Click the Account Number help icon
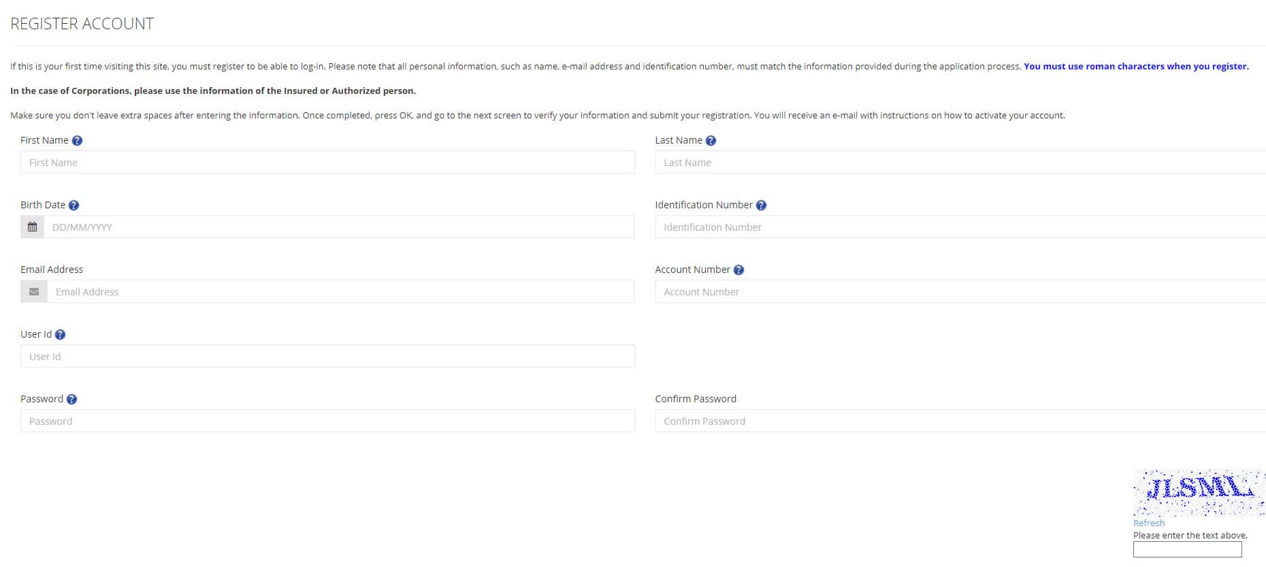 pyautogui.click(x=738, y=270)
